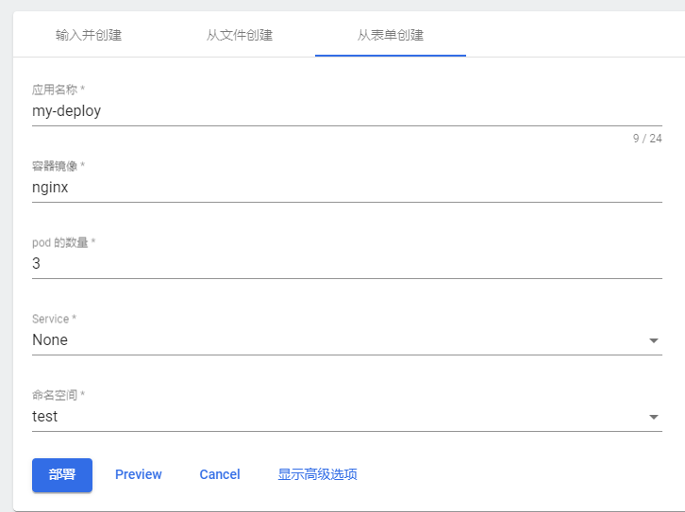The image size is (685, 512).
Task: Click the 命名空间 dropdown arrow
Action: point(654,417)
